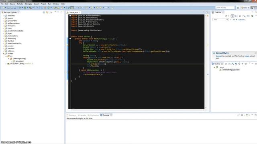Viewport: 257px width, 144px height.
Task: Click the Connect link in Mylyn panel
Action: pyautogui.click(x=219, y=56)
